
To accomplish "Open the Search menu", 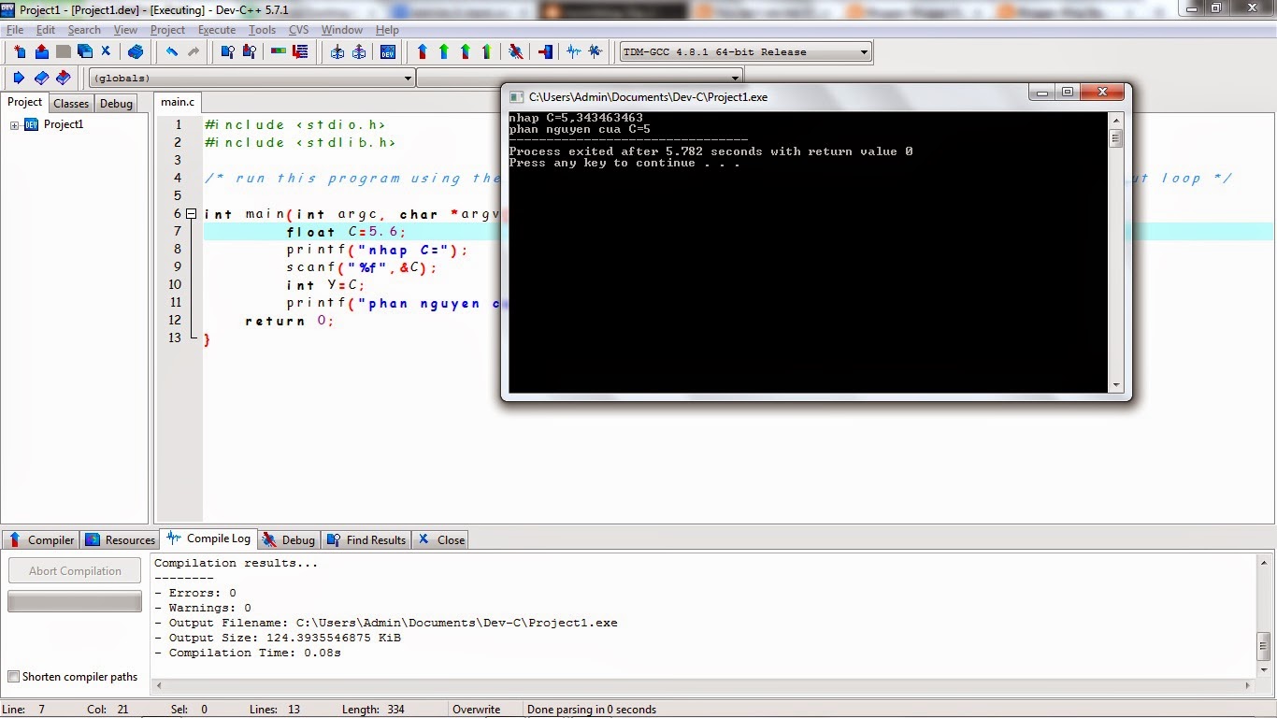I will tap(84, 30).
